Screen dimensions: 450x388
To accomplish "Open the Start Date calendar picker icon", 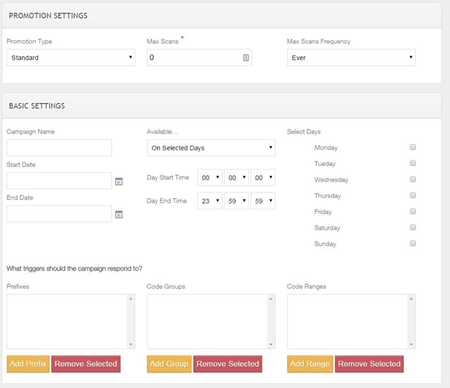I will point(119,181).
